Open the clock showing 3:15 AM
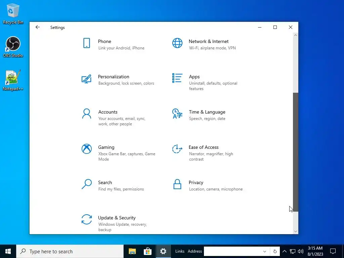This screenshot has width=344, height=258. [315, 251]
